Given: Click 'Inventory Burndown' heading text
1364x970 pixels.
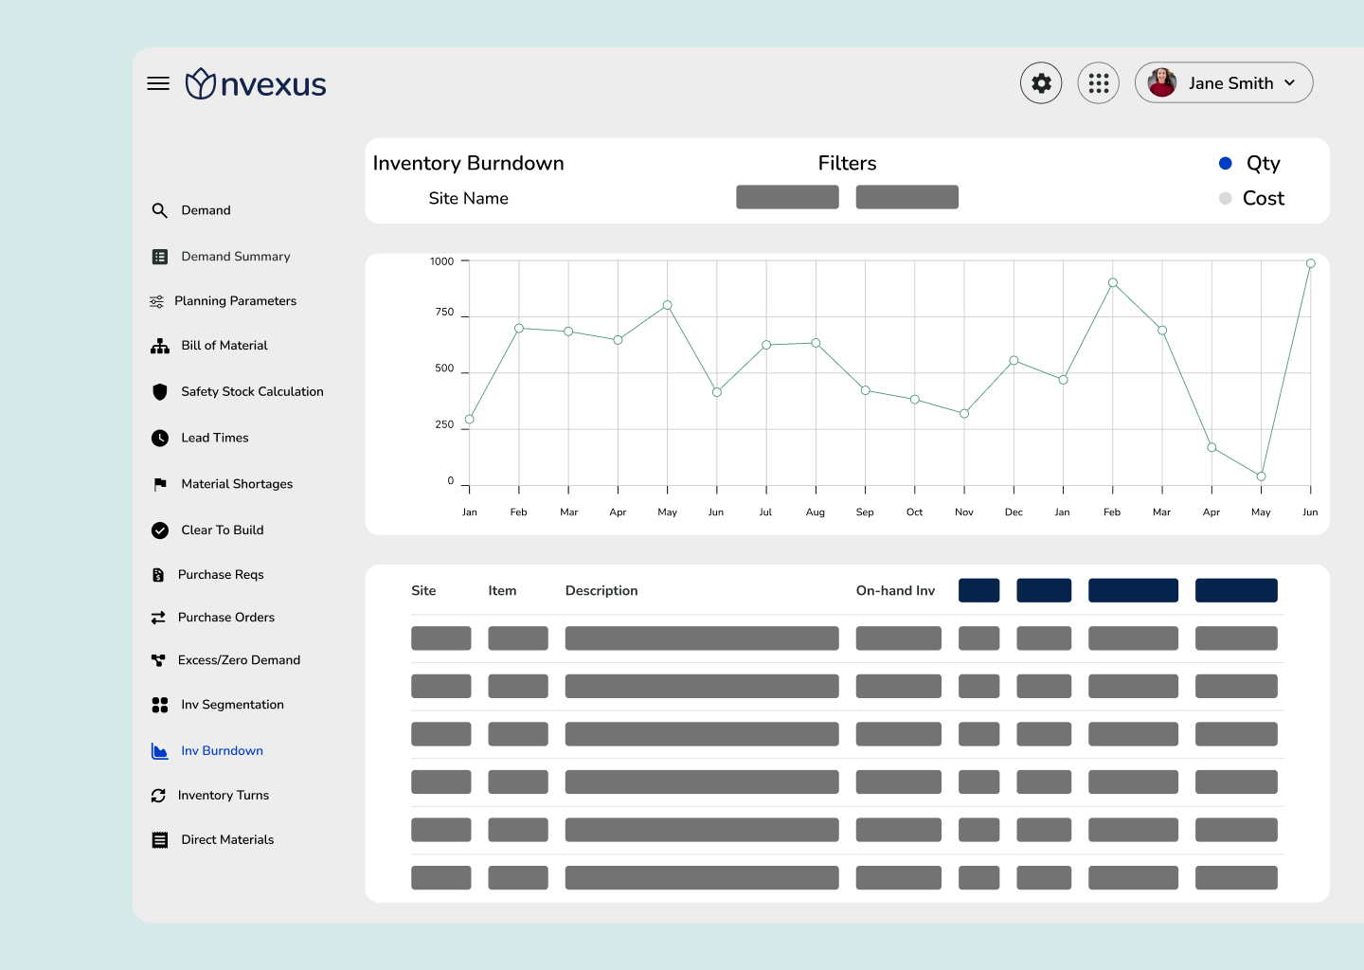Looking at the screenshot, I should click(x=468, y=163).
